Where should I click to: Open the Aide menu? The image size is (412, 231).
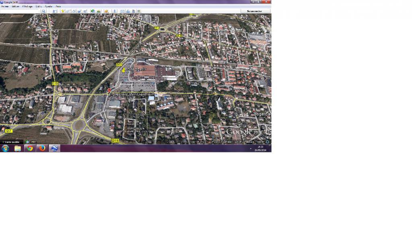point(58,6)
